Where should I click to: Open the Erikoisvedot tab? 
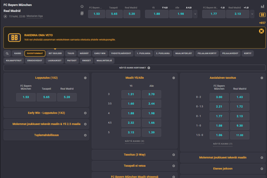[x=35, y=60]
